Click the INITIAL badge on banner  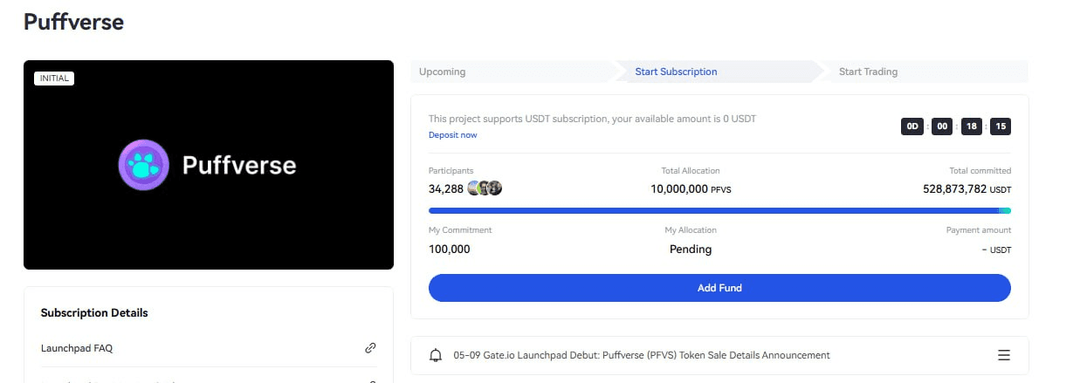54,79
